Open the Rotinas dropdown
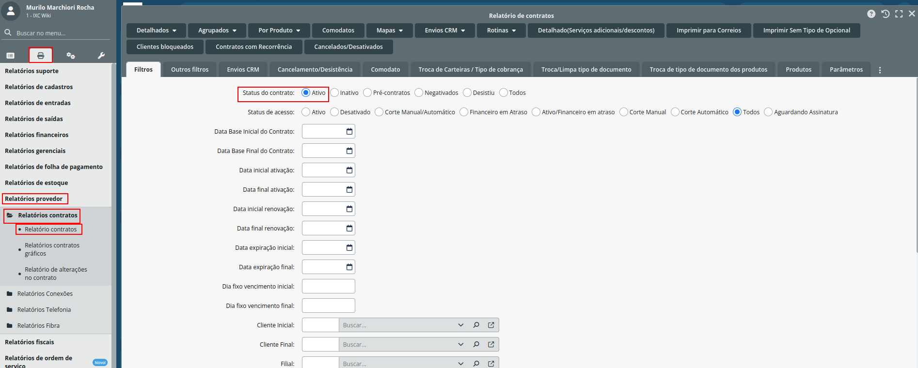Image resolution: width=918 pixels, height=368 pixels. pyautogui.click(x=501, y=30)
